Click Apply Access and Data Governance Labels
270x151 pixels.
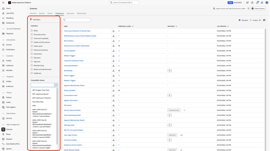point(229,8)
